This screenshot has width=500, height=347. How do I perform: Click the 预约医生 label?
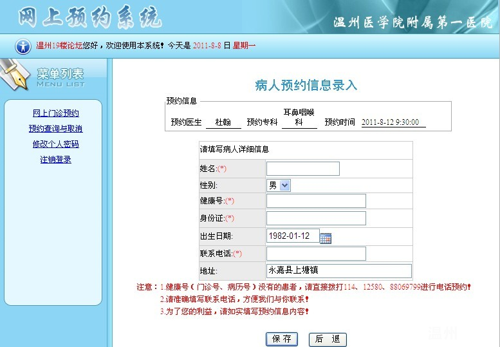(x=186, y=122)
